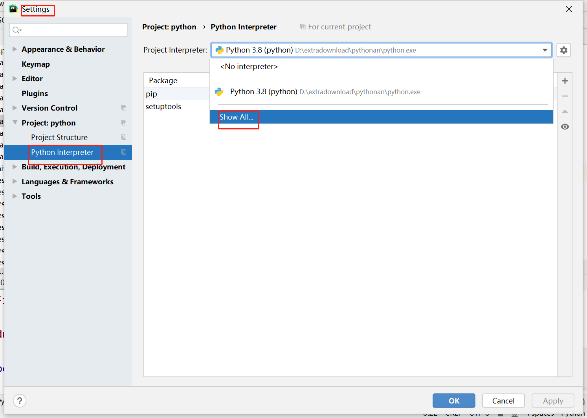Open Project Structure settings page
The width and height of the screenshot is (587, 418).
59,137
